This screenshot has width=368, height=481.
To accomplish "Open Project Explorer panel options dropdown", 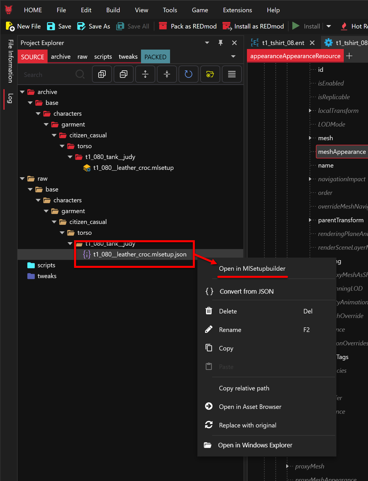I will tap(207, 43).
